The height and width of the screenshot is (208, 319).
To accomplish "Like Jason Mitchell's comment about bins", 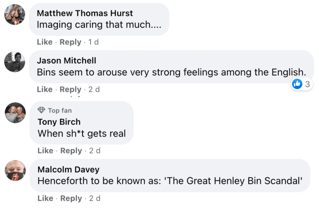I will (45, 90).
